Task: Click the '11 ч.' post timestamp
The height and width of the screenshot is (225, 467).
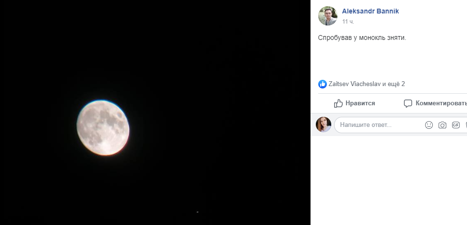Action: point(349,22)
